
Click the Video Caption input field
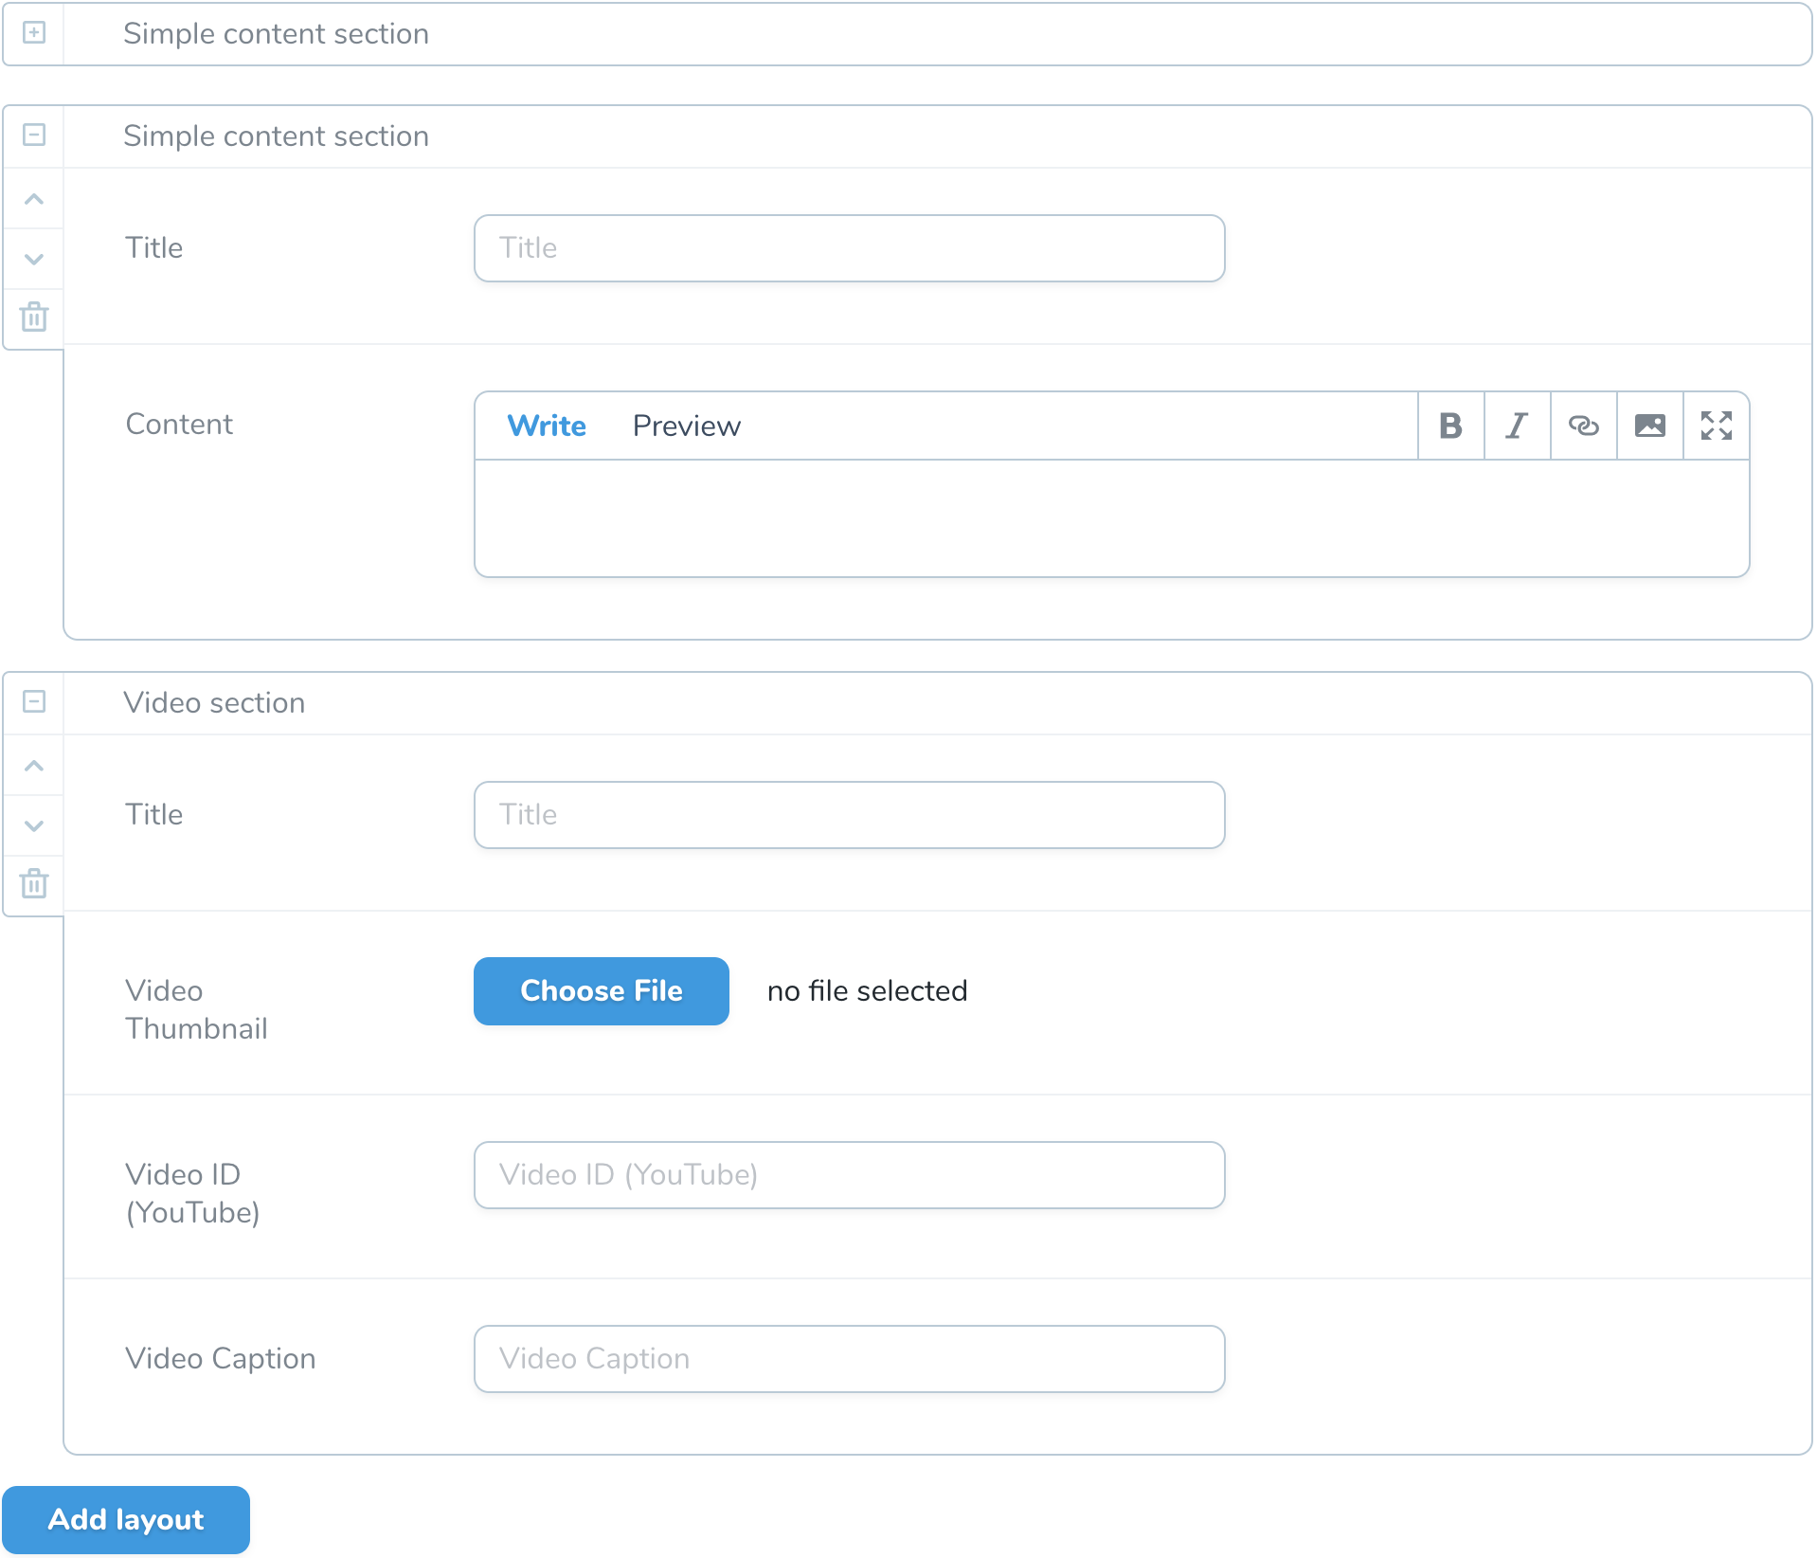(x=849, y=1359)
